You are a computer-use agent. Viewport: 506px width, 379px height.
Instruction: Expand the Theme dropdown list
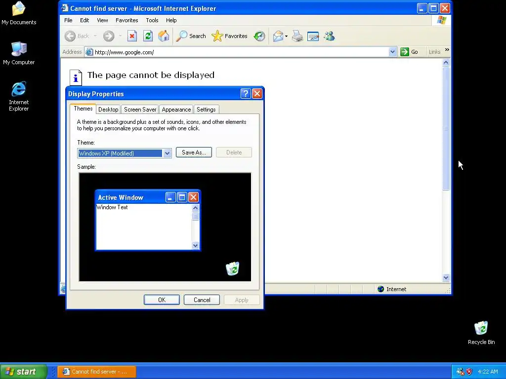tap(167, 153)
